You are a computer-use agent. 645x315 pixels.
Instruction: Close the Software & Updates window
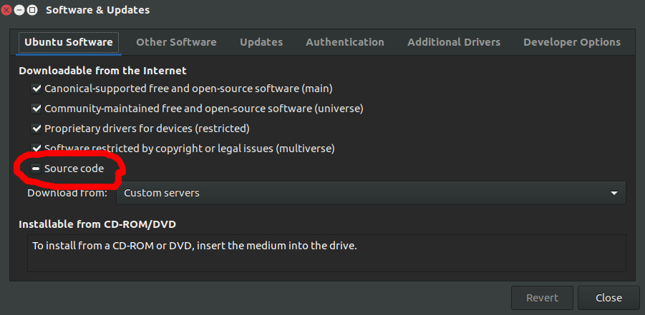(x=6, y=10)
